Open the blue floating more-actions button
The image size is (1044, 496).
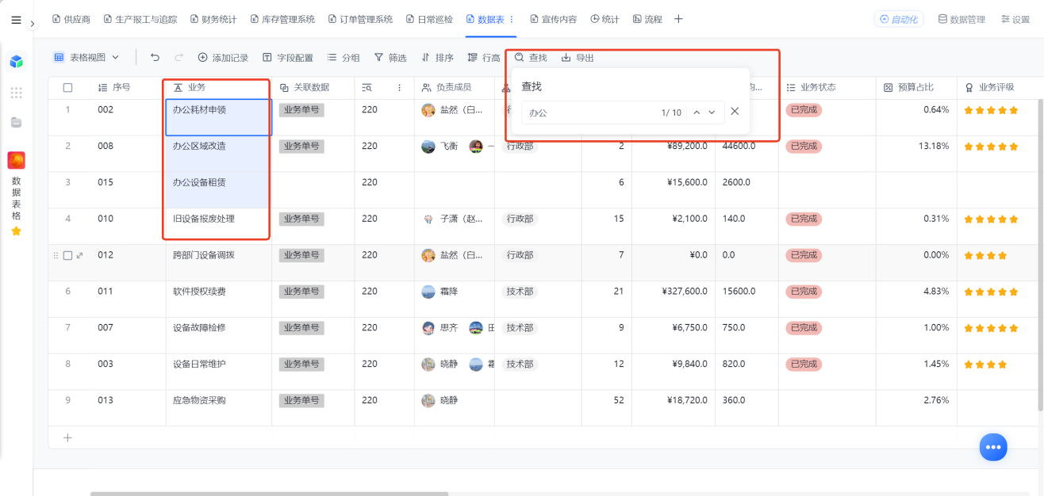(992, 447)
